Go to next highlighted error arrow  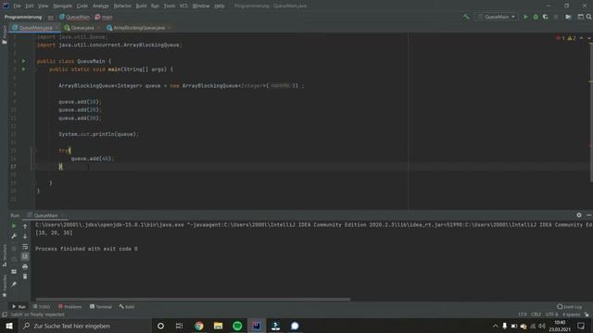(x=589, y=38)
